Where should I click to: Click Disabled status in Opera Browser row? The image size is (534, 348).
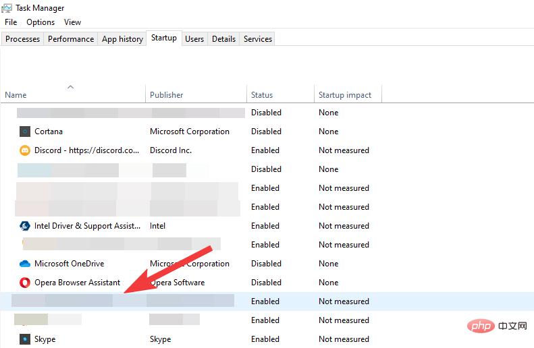[266, 283]
